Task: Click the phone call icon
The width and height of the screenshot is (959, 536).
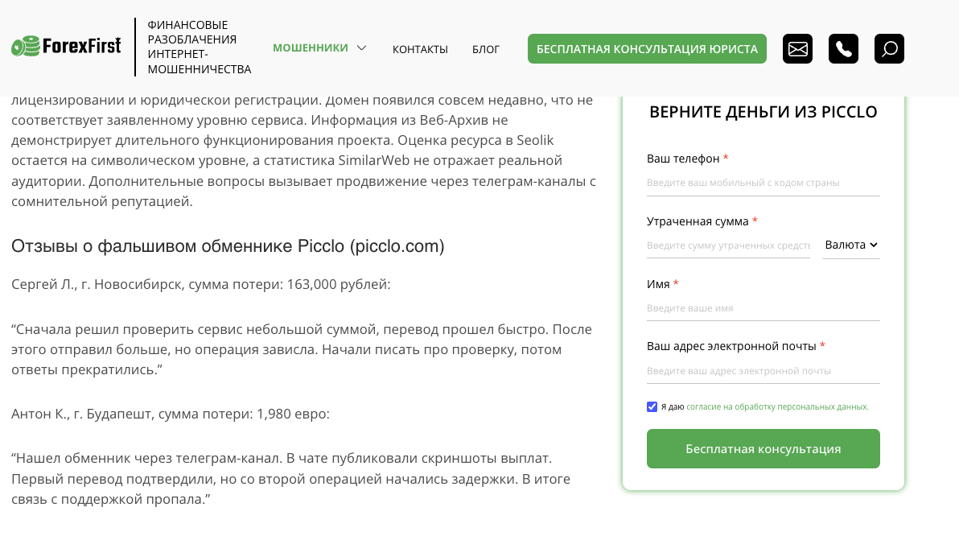Action: (843, 49)
